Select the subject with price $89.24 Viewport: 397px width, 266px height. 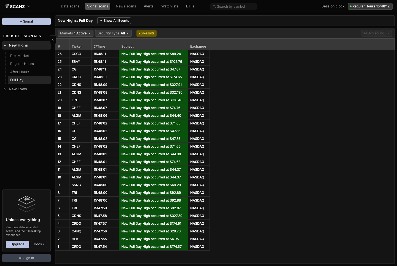click(153, 54)
